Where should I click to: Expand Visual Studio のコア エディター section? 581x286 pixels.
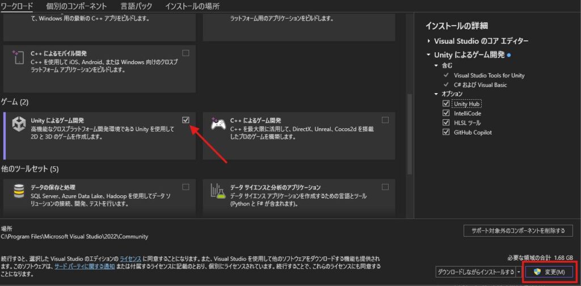(429, 41)
